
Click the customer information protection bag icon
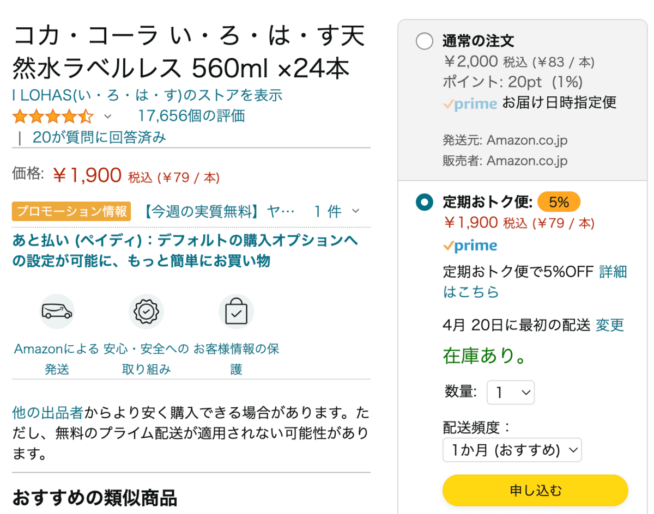[x=236, y=311]
